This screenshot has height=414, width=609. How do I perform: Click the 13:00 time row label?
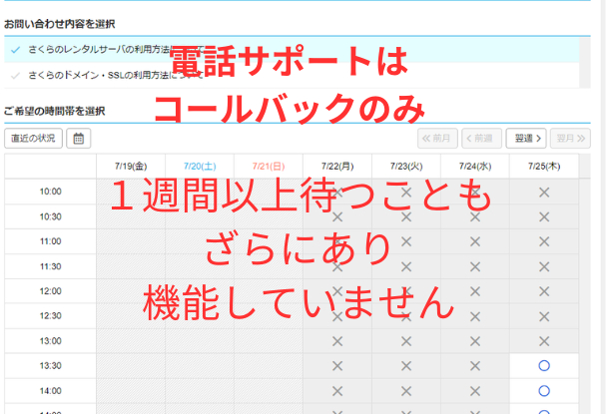click(51, 340)
